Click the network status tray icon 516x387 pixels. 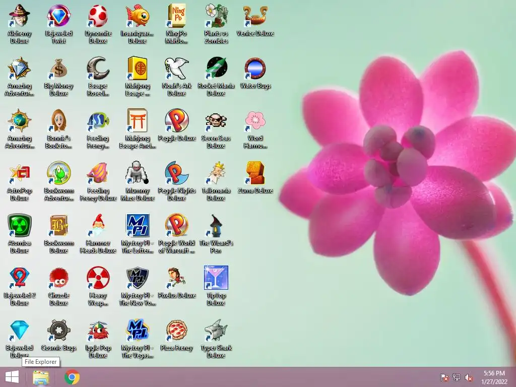457,377
